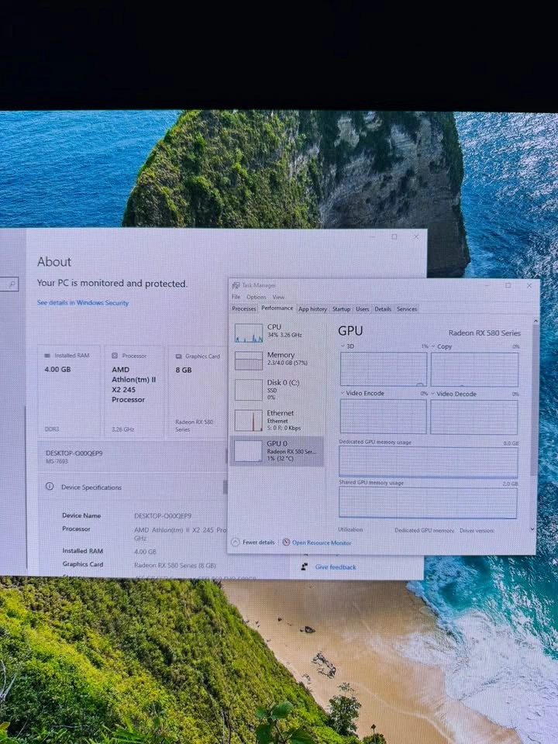Viewport: 558px width, 744px height.
Task: Click Radeon RX 580 Series (8 GB) text
Action: coord(174,565)
